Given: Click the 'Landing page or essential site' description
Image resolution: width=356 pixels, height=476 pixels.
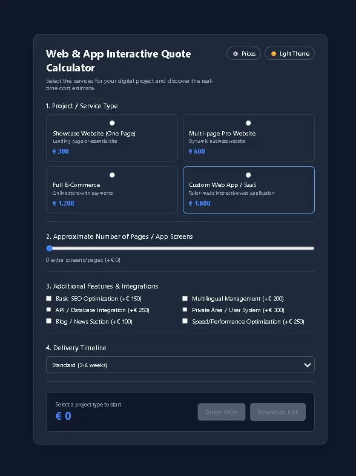Looking at the screenshot, I should 85,141.
